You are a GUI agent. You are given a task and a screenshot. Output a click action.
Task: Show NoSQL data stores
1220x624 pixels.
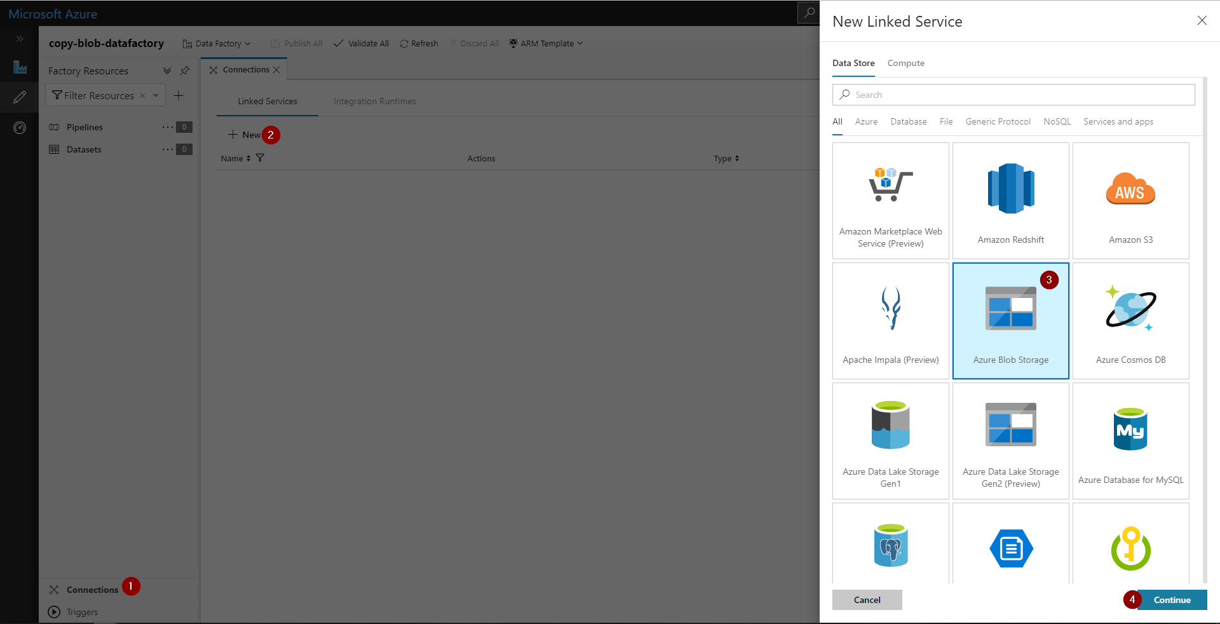1057,121
